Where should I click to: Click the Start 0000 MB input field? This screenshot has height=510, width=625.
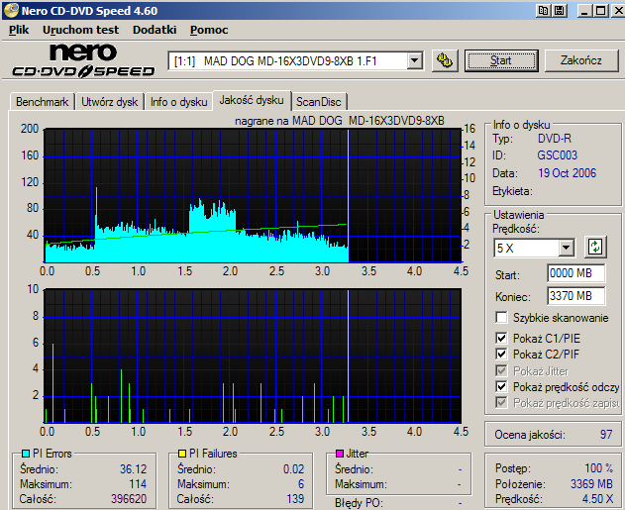pyautogui.click(x=576, y=273)
